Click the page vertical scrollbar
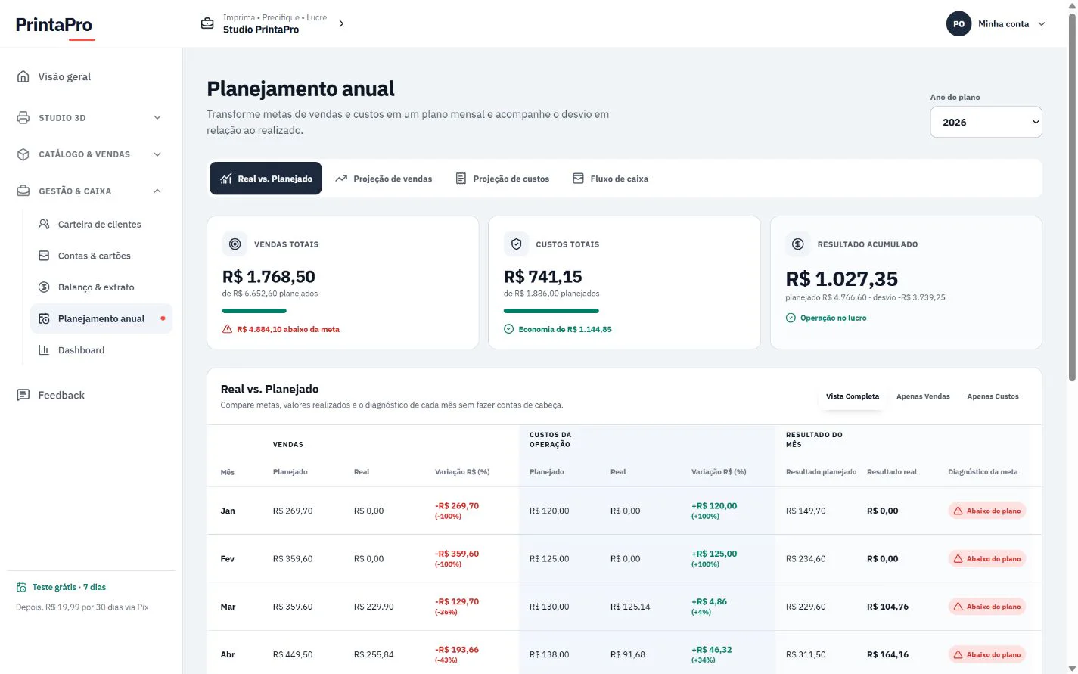The image size is (1078, 674). click(x=1071, y=197)
